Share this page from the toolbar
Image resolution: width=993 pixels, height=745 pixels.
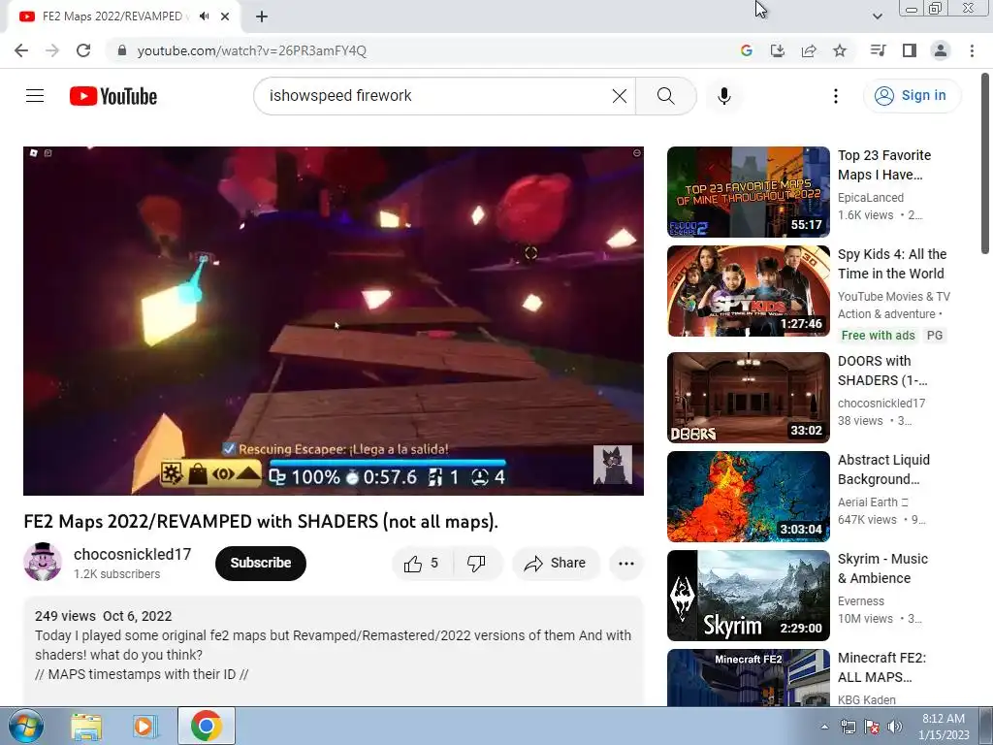tap(809, 50)
